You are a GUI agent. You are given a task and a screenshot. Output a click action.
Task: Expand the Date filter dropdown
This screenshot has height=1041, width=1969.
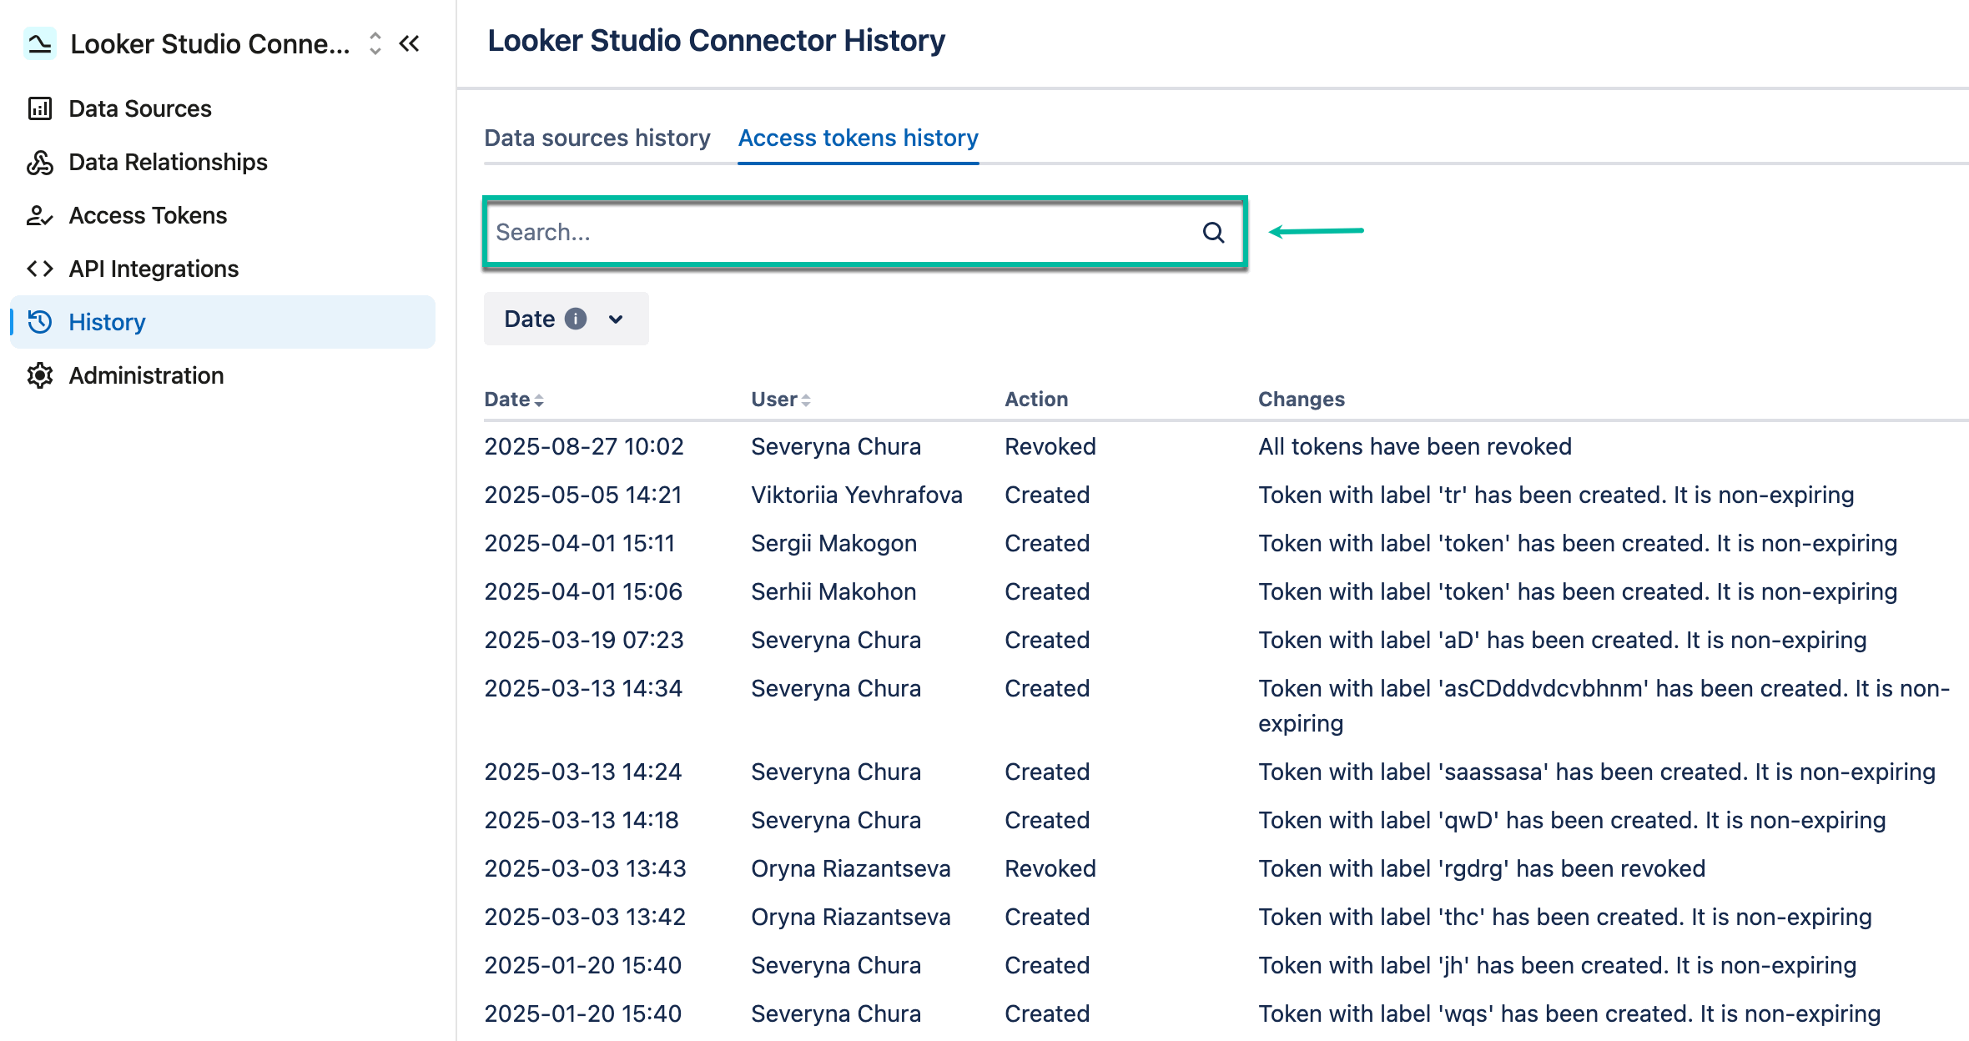(x=615, y=318)
